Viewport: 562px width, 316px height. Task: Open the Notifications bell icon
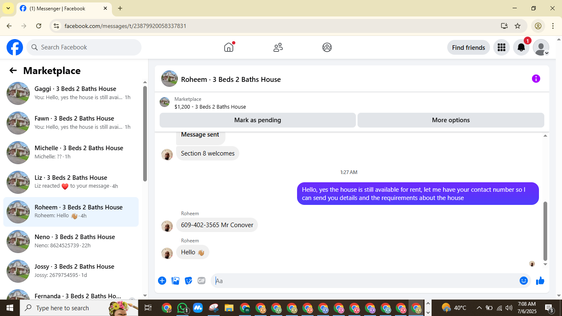pos(521,47)
